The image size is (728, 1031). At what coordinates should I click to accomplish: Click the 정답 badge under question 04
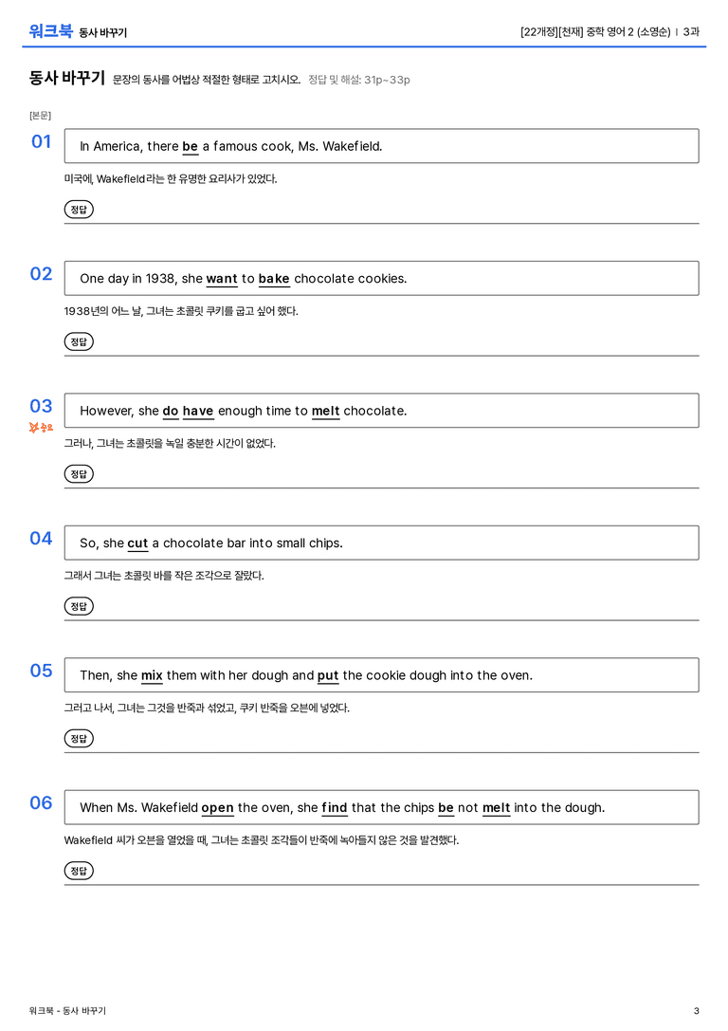pos(79,605)
